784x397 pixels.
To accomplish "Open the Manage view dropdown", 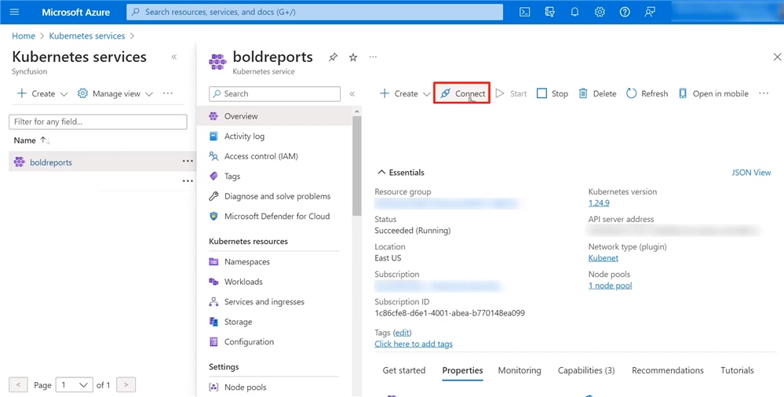I will pos(116,93).
